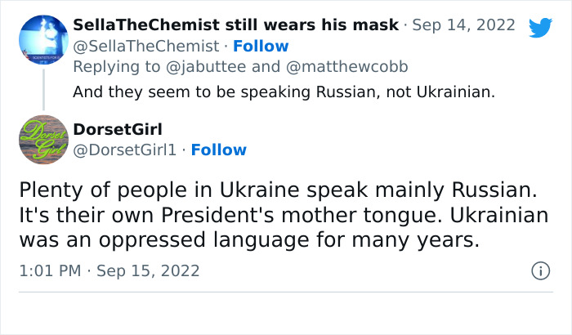
Task: Click the DorsetGirl display name
Action: 118,129
